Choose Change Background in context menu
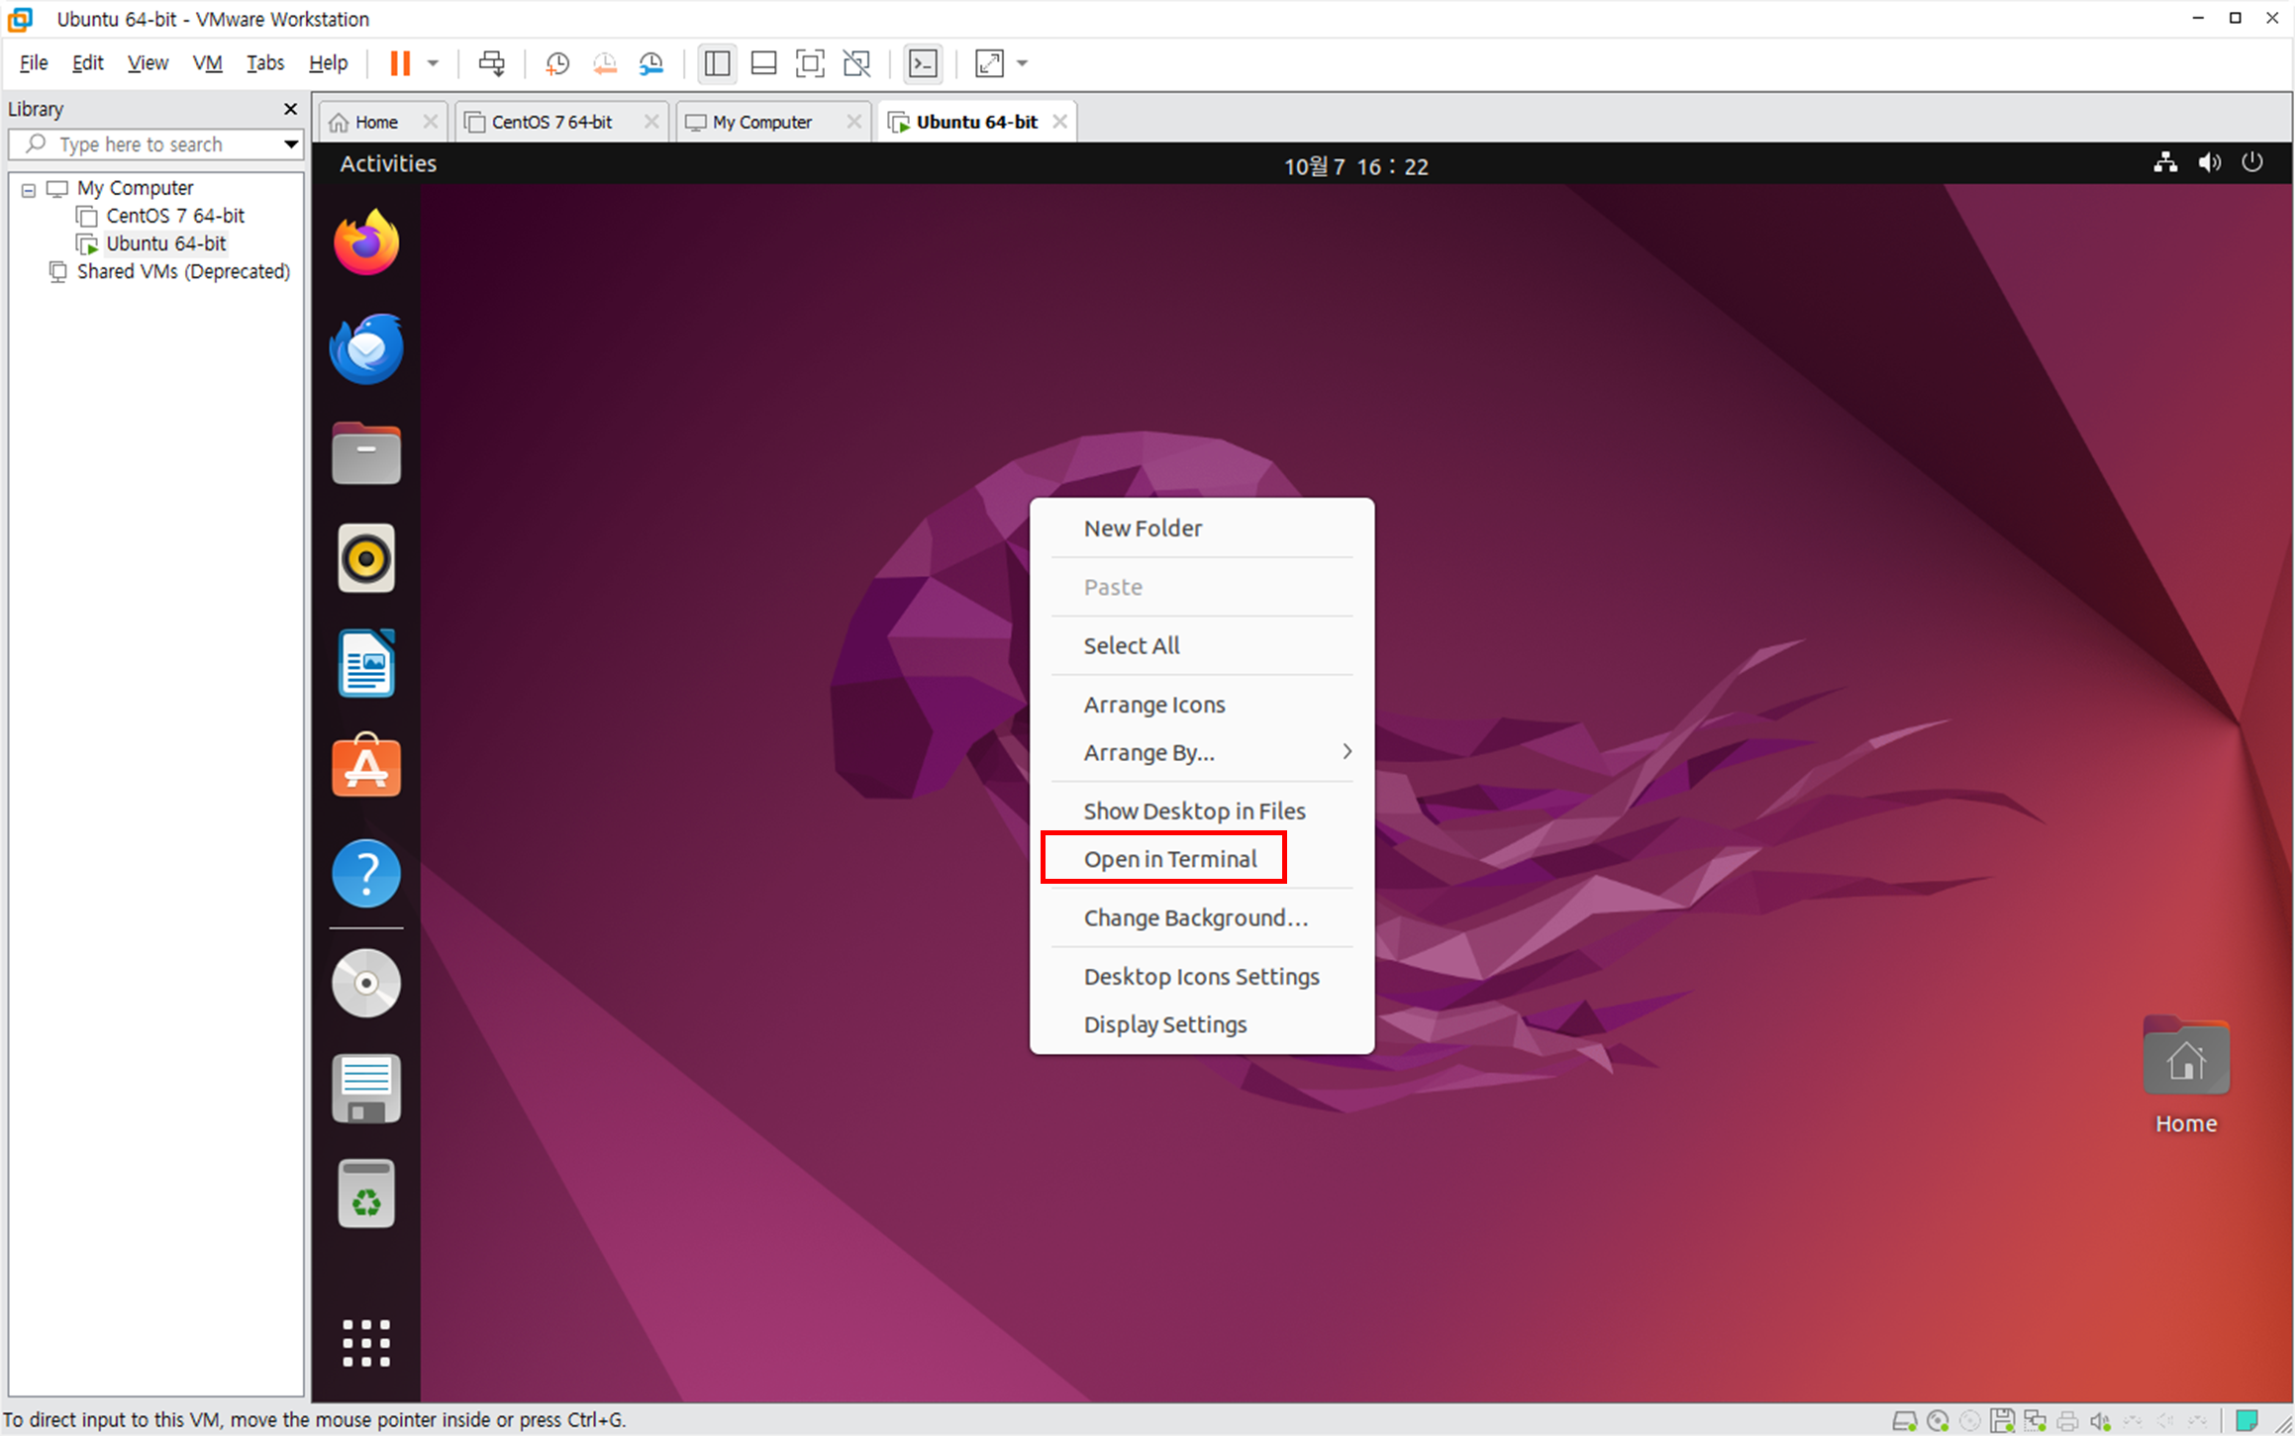This screenshot has width=2295, height=1436. pos(1201,917)
